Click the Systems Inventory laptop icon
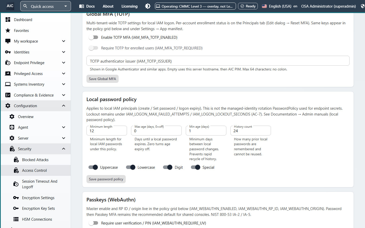The width and height of the screenshot is (365, 228). point(8,84)
